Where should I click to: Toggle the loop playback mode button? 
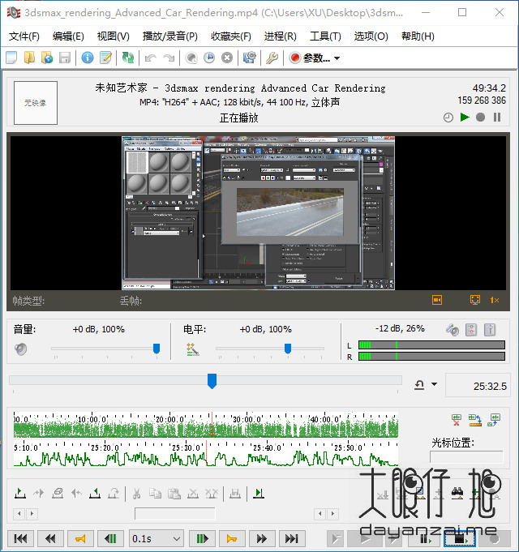(419, 384)
